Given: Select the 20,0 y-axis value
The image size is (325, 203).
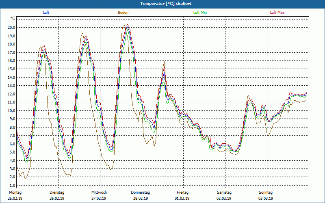Looking at the screenshot, I should (x=12, y=28).
